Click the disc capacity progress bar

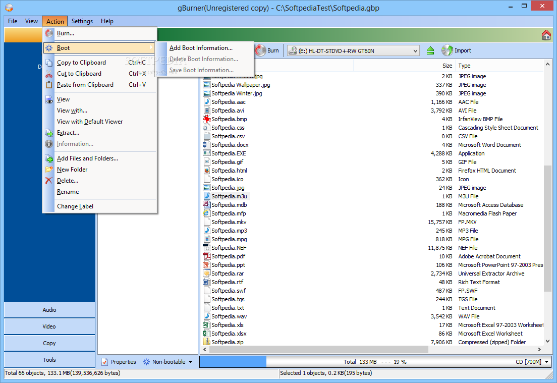pyautogui.click(x=375, y=362)
